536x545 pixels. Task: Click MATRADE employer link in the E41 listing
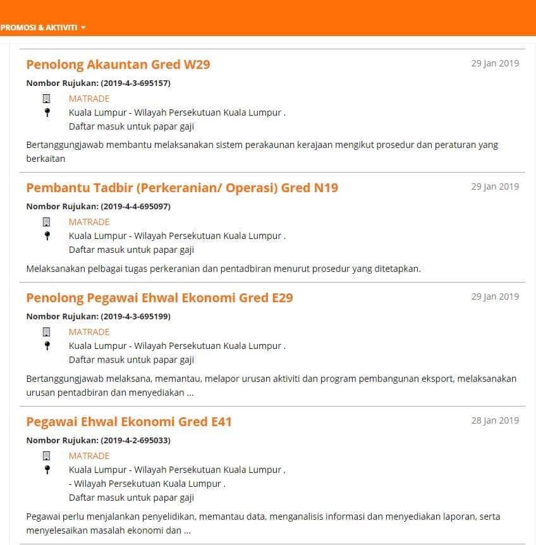[89, 456]
